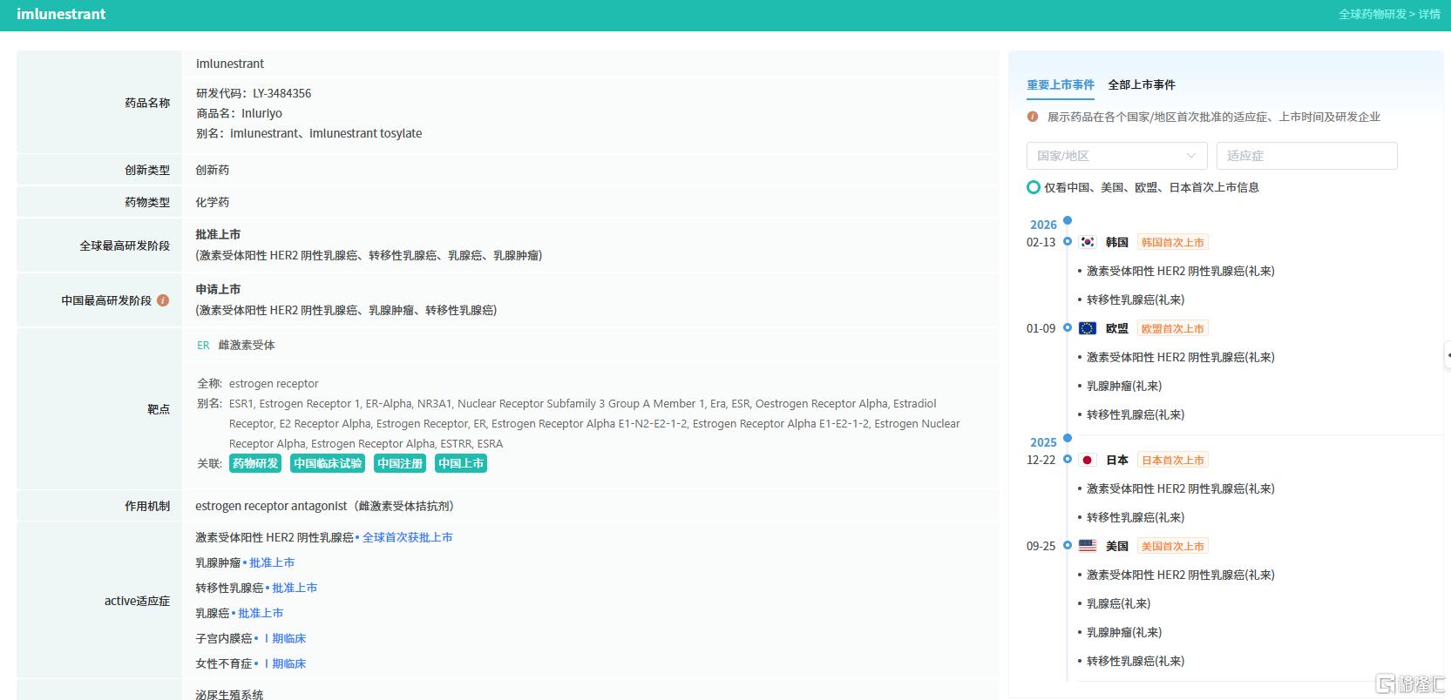Click the 转移性乳腺癌(礼来) entry under 日本
This screenshot has height=700, width=1451.
pyautogui.click(x=1136, y=517)
